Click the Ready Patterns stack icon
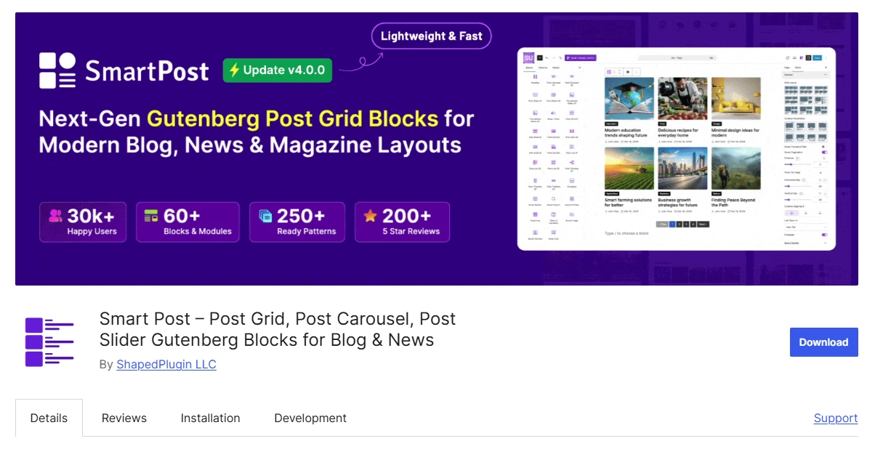This screenshot has height=449, width=875. (x=266, y=216)
